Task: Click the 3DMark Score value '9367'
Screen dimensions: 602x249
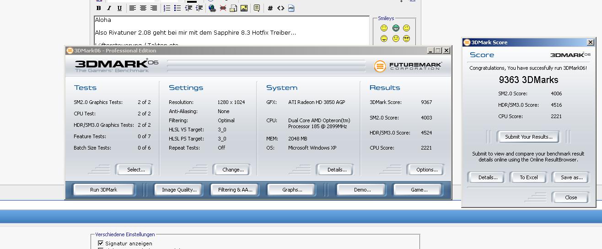Action: coord(426,102)
